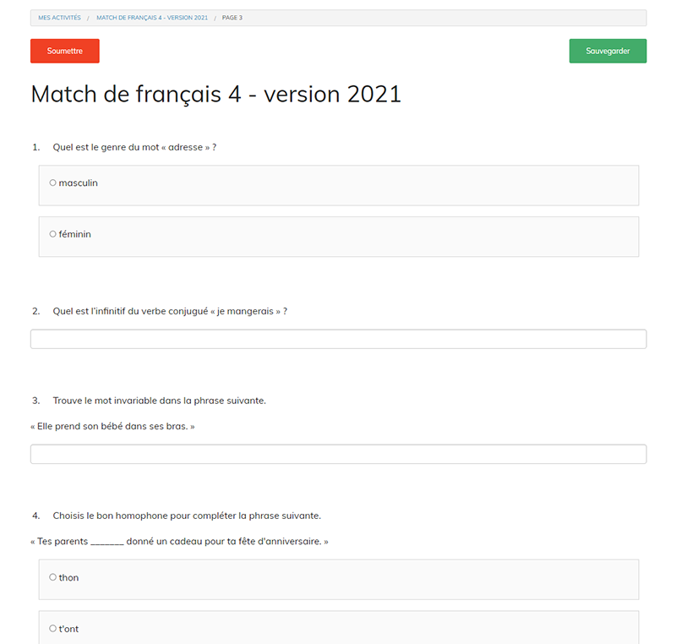Viewport: 676px width, 644px height.
Task: Choose "thon" as the homophone answer
Action: coord(52,578)
